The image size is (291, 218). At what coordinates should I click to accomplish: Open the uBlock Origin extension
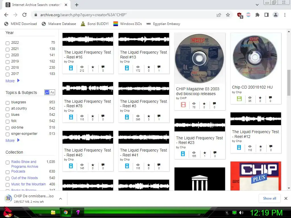click(x=240, y=15)
